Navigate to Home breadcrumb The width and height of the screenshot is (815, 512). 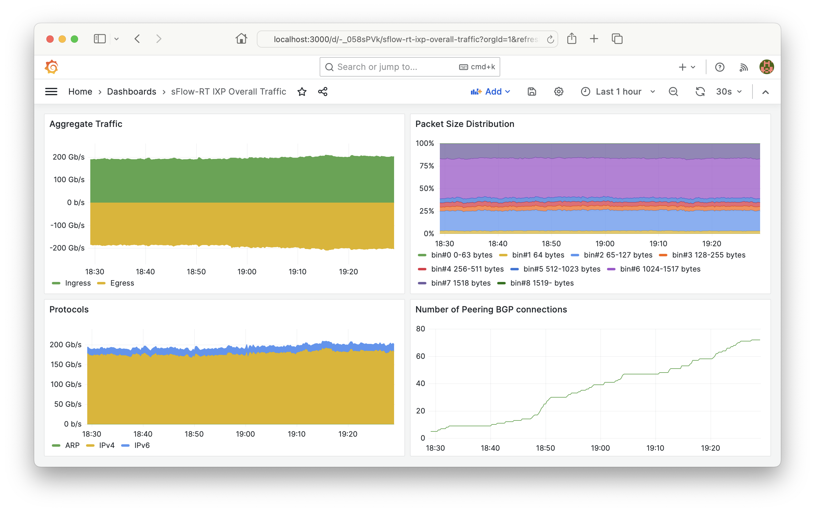point(80,92)
